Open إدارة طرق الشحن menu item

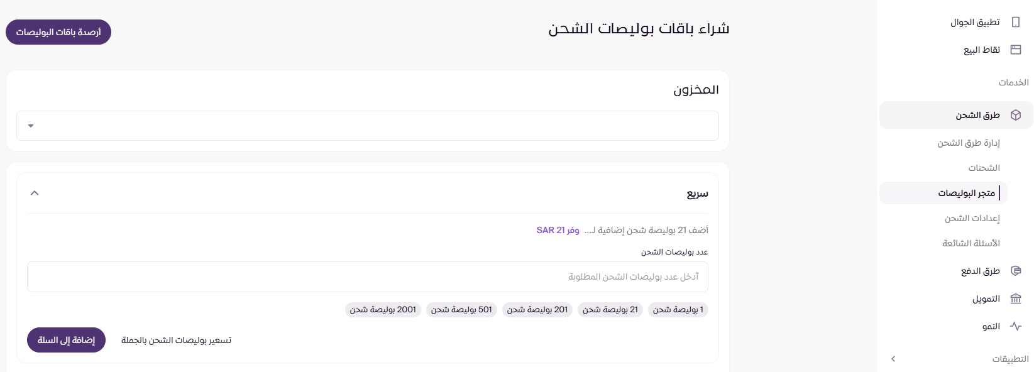point(968,143)
